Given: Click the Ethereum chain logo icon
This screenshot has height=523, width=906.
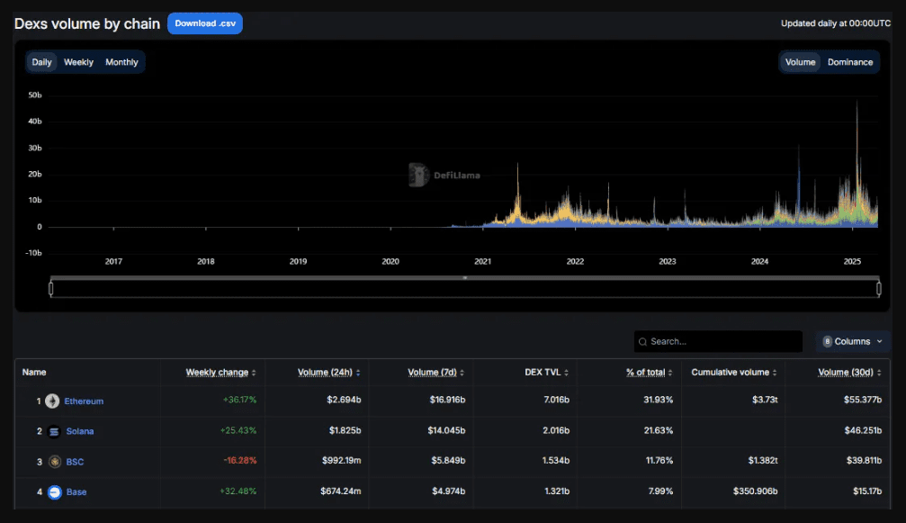Looking at the screenshot, I should [52, 401].
